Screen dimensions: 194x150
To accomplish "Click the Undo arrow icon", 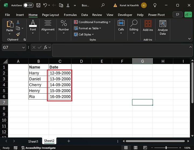I will click(x=45, y=5).
